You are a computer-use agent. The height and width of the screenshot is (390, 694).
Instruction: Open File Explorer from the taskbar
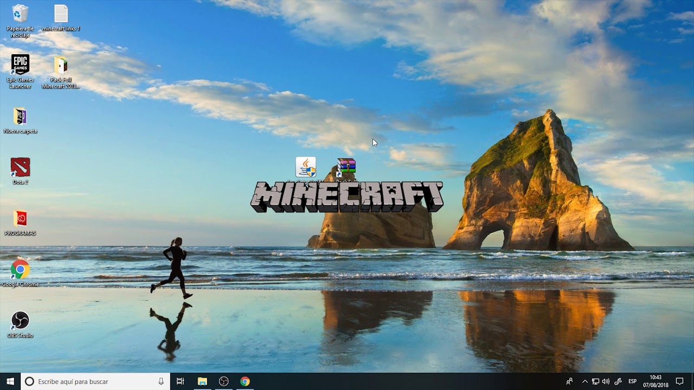202,381
